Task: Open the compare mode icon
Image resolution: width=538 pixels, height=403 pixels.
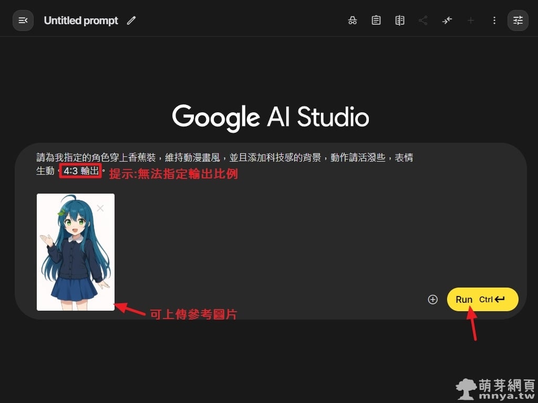Action: point(400,20)
